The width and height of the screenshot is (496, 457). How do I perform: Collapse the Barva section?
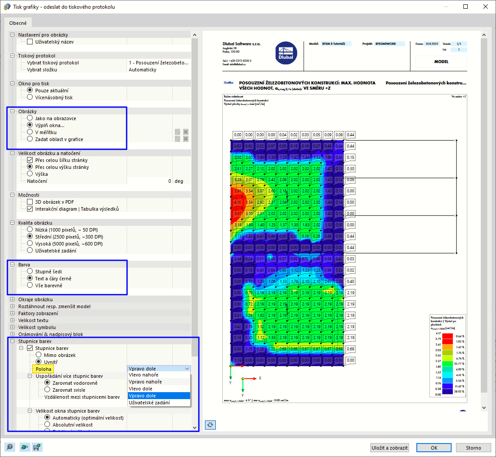coord(12,264)
